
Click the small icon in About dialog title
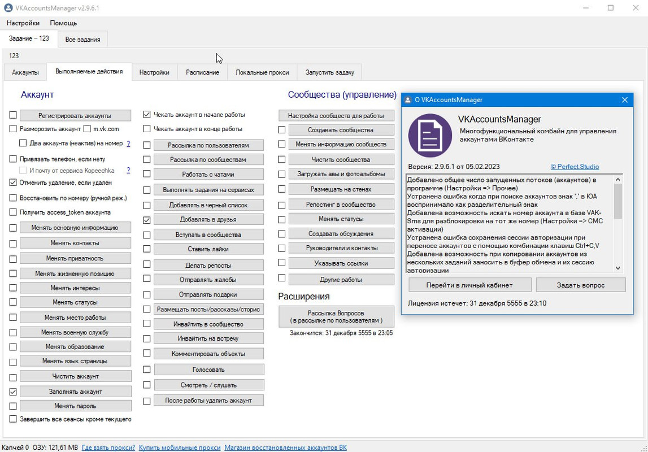tap(408, 100)
